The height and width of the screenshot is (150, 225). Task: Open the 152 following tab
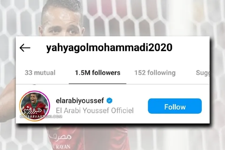[155, 73]
